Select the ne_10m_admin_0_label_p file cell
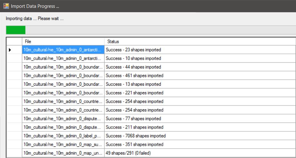Screen dimensions: 296x158 (x=63, y=136)
